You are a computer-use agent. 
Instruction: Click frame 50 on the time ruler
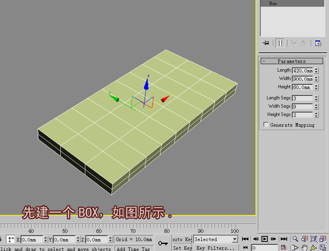[65, 231]
